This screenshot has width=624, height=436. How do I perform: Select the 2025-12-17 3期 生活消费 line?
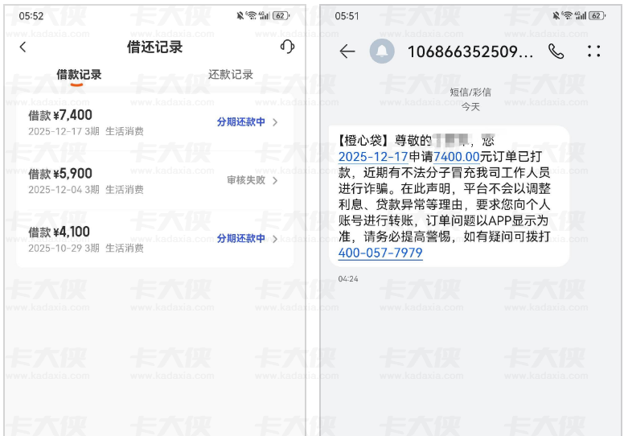(86, 131)
